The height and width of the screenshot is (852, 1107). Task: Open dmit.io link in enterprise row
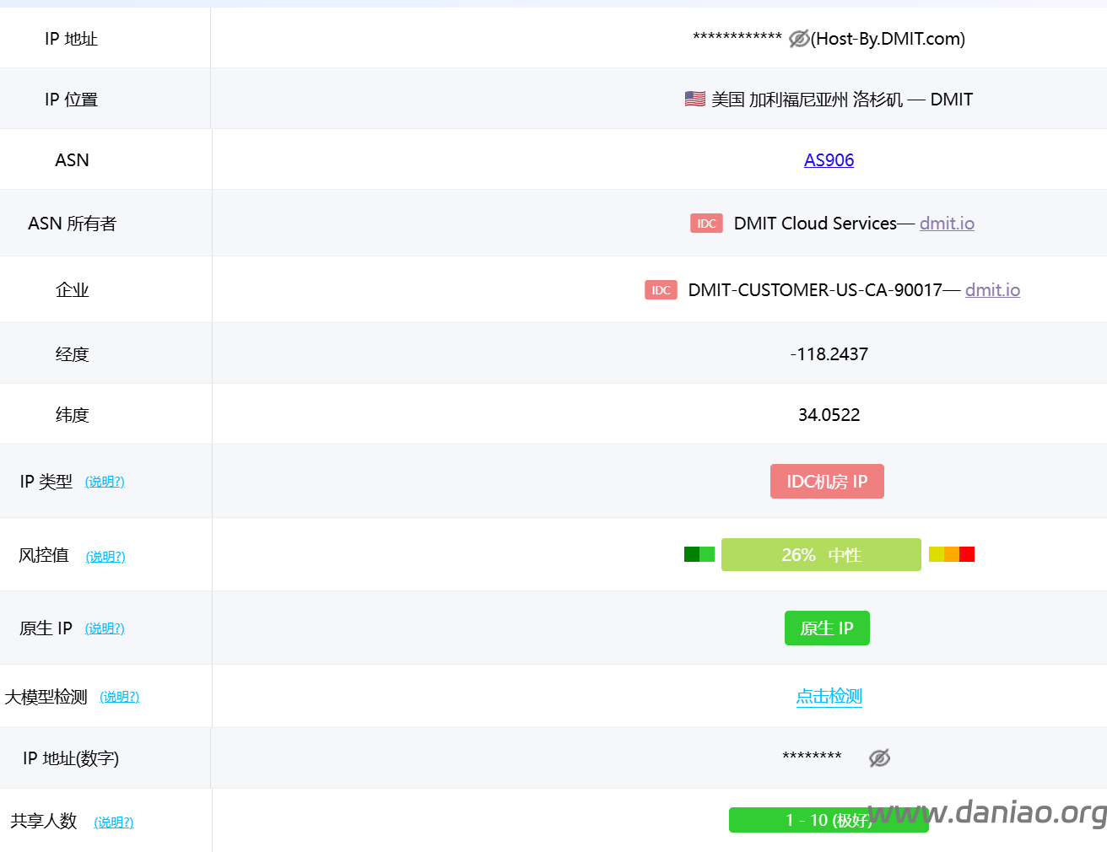coord(992,290)
